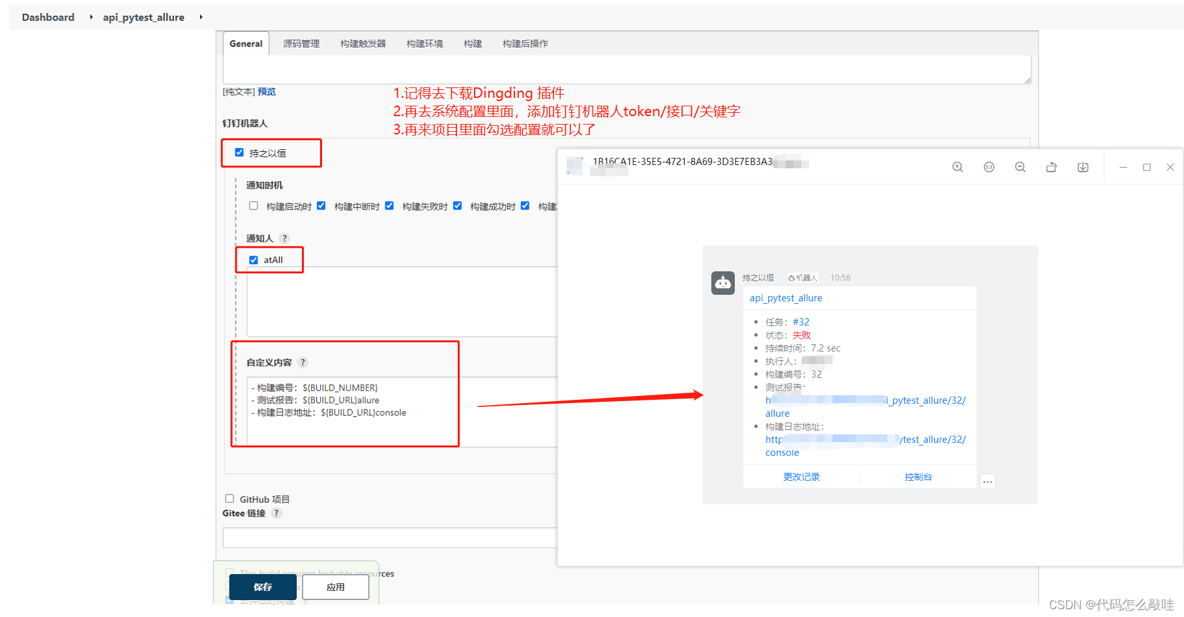Toggle the atAll checkbox

[x=254, y=260]
